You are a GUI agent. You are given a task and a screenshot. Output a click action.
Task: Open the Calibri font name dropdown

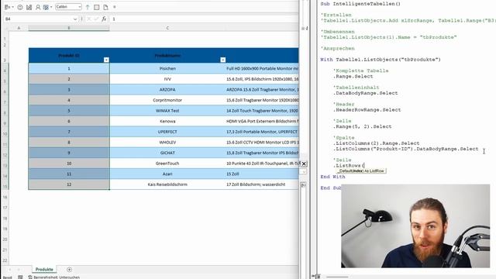pos(79,7)
